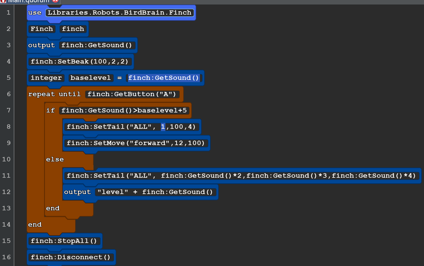Click the finch:SetBeak(100,2,2) block
Image resolution: width=424 pixels, height=266 pixels.
click(80, 61)
